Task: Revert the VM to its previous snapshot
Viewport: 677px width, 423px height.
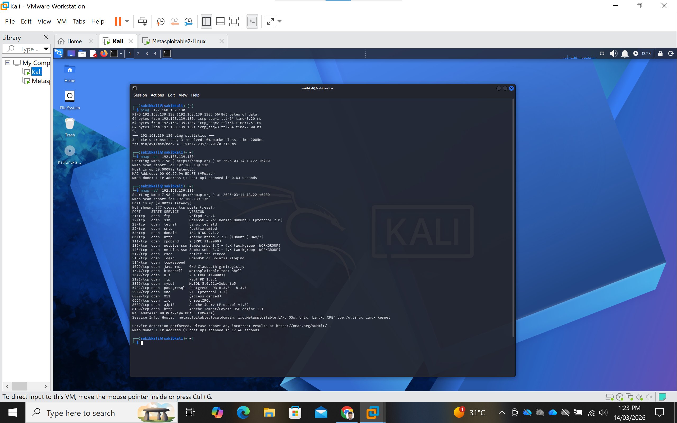Action: 175,21
